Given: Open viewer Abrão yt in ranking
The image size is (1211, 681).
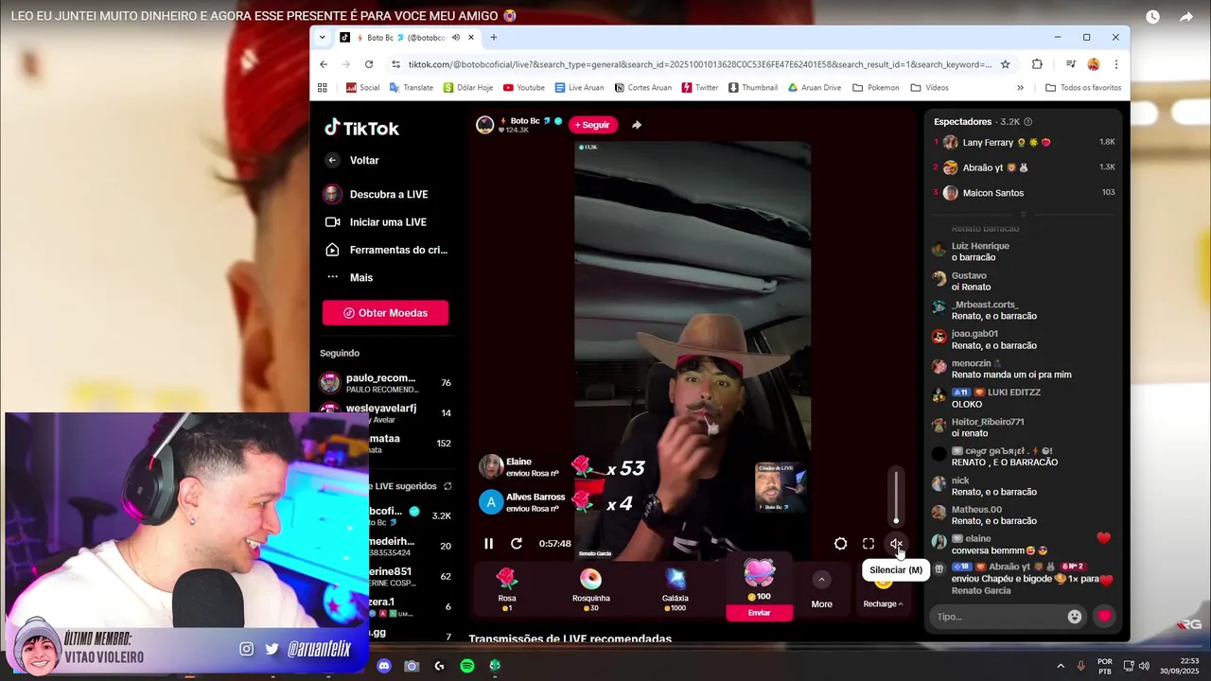Looking at the screenshot, I should [x=1026, y=167].
